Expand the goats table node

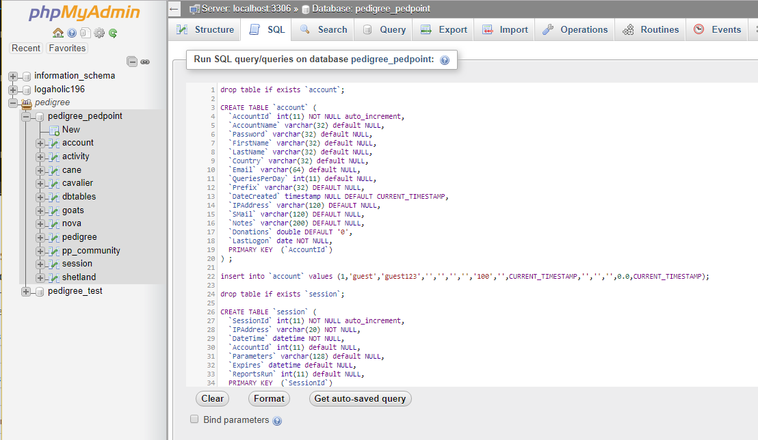[40, 210]
